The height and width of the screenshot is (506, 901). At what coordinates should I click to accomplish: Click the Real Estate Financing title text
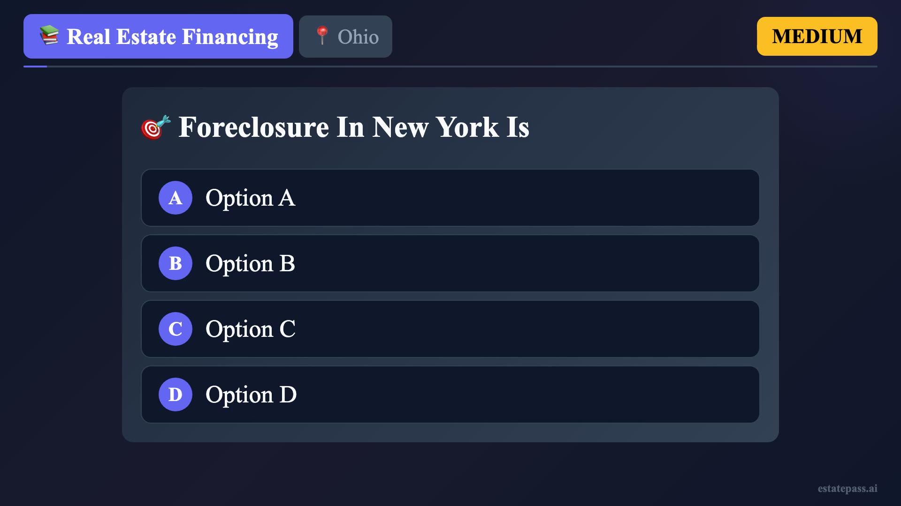[x=172, y=37]
